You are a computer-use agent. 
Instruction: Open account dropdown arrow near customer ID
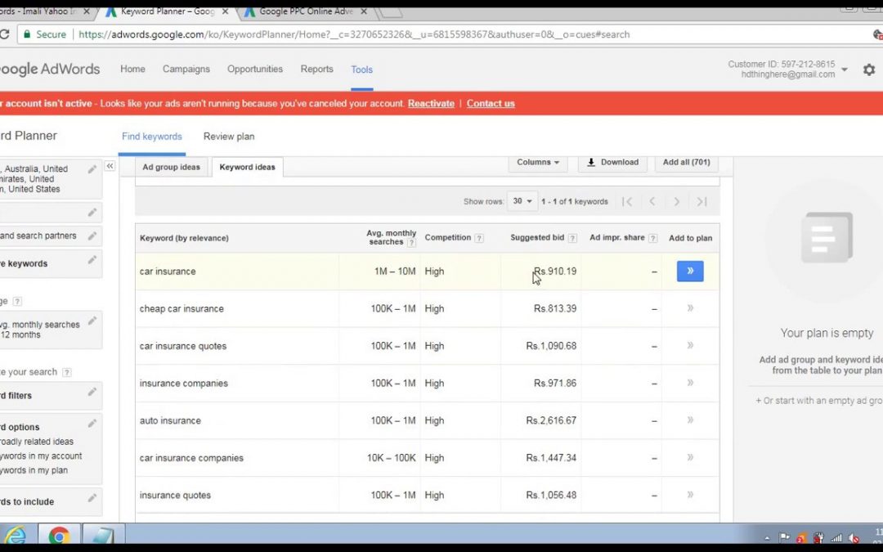click(x=844, y=70)
